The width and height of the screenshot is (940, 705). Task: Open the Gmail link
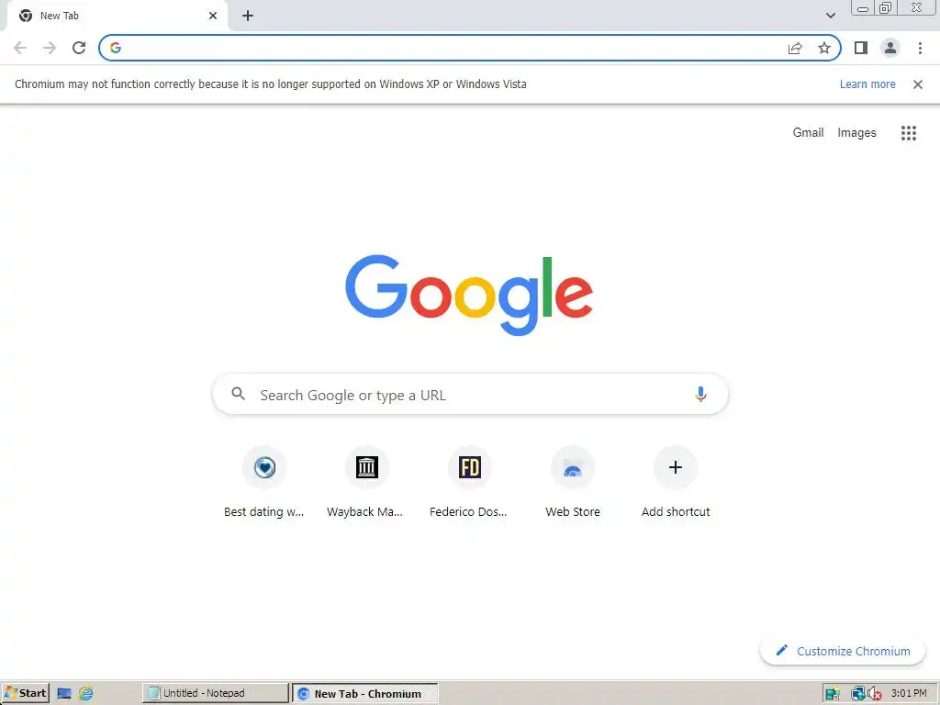808,132
